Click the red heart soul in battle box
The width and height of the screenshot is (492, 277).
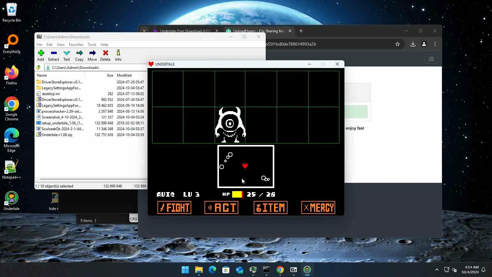pyautogui.click(x=245, y=166)
